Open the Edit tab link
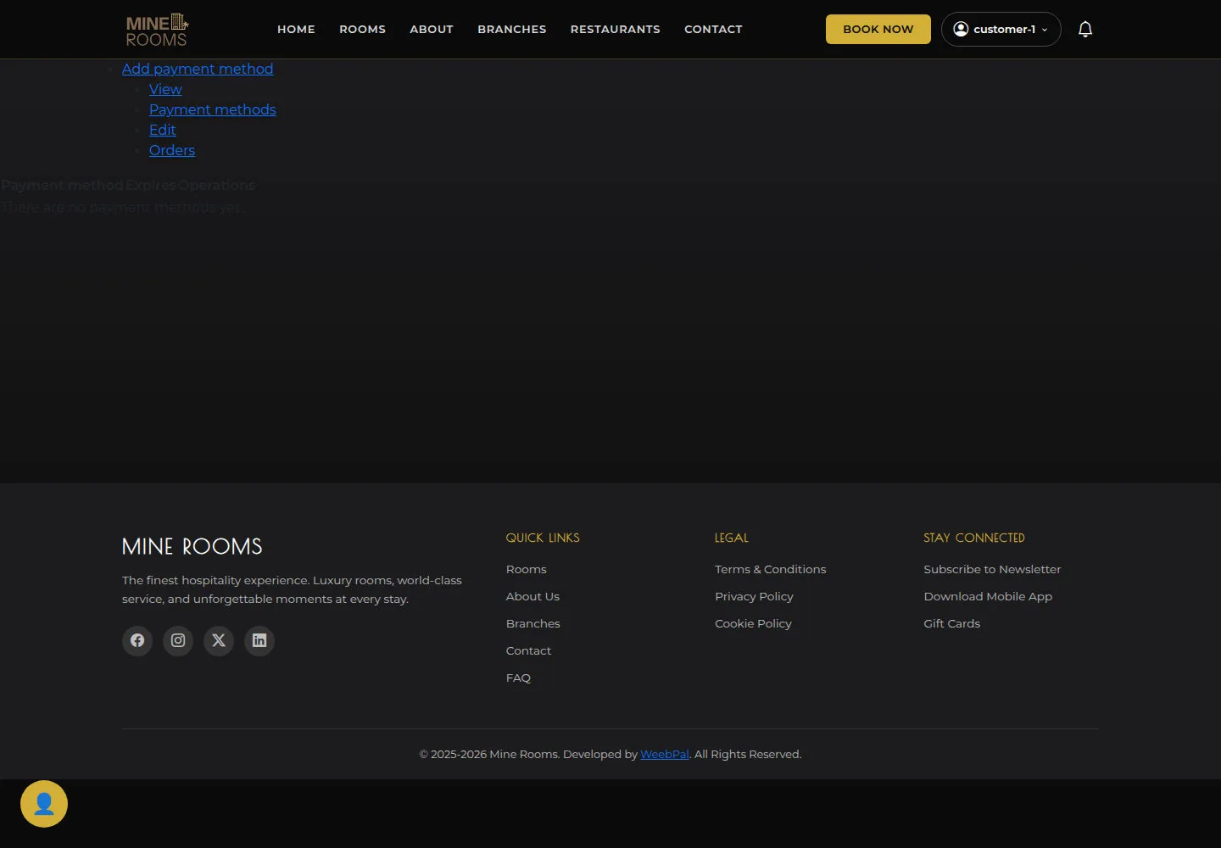The width and height of the screenshot is (1221, 848). [163, 130]
